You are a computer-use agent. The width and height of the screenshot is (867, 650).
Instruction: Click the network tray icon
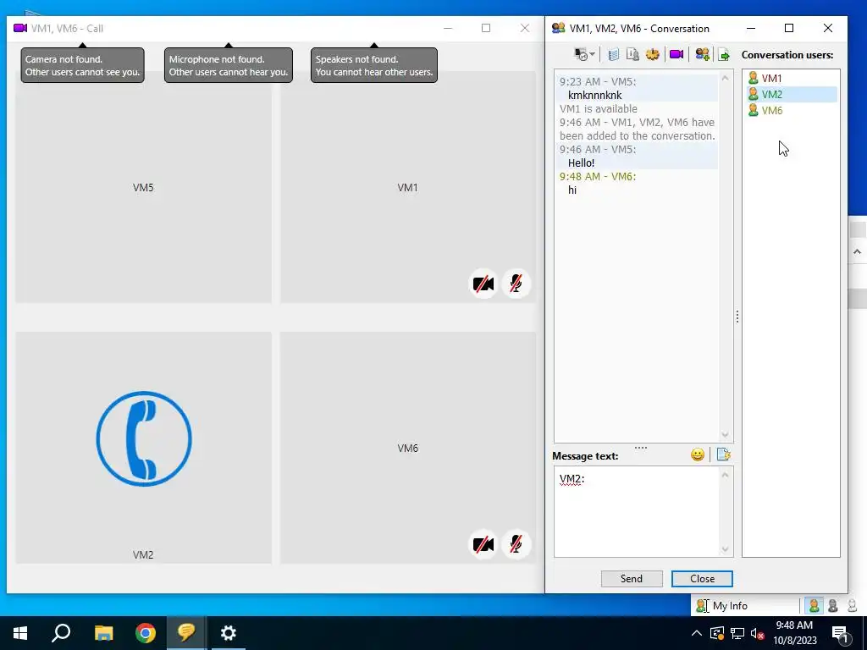(737, 633)
